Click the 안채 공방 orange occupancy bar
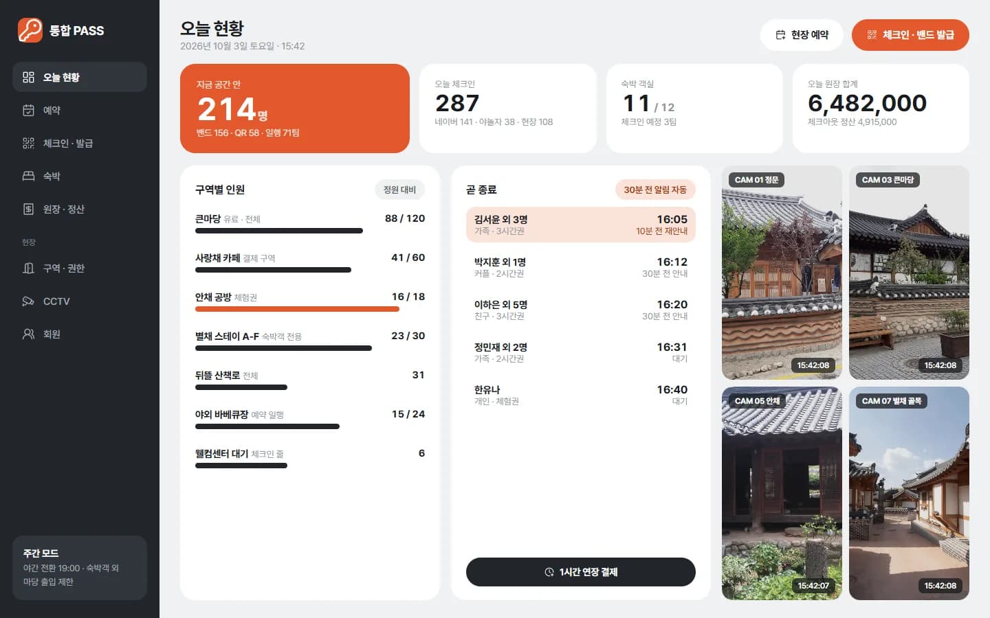 [x=297, y=309]
